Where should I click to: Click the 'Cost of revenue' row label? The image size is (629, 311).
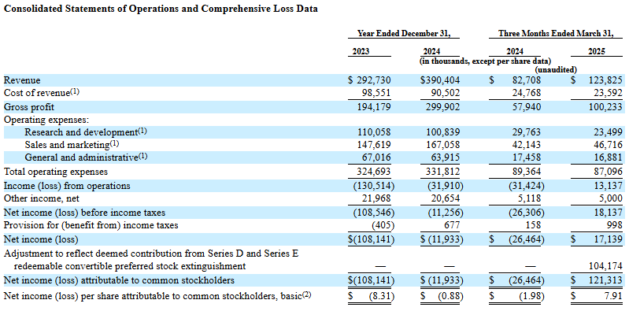[x=42, y=93]
